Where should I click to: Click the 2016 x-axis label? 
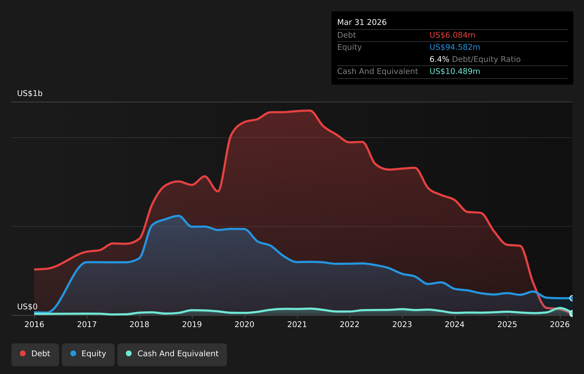click(34, 324)
